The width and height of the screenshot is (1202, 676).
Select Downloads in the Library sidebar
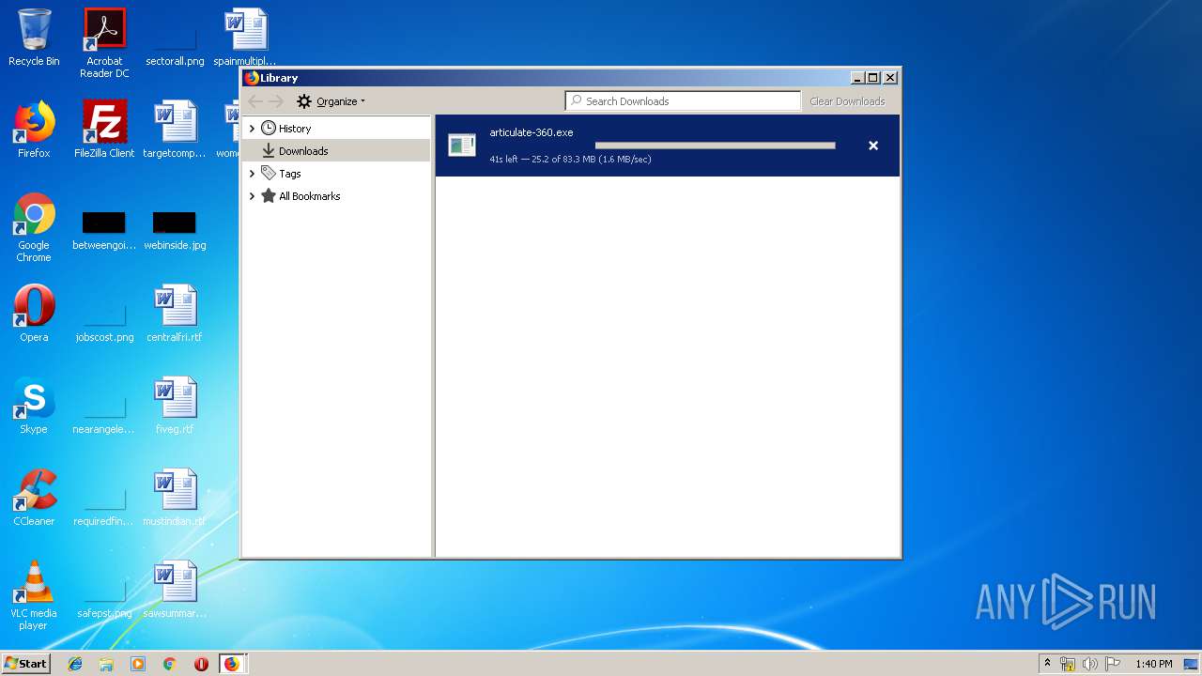coord(303,151)
